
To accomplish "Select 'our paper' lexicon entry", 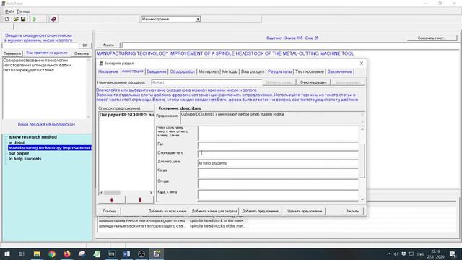I will pos(19,153).
